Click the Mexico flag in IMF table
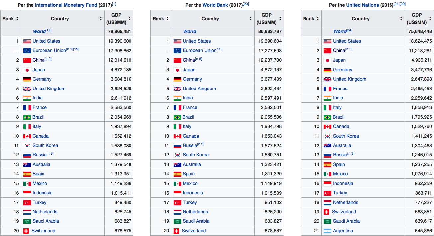434x236 pixels. point(27,184)
